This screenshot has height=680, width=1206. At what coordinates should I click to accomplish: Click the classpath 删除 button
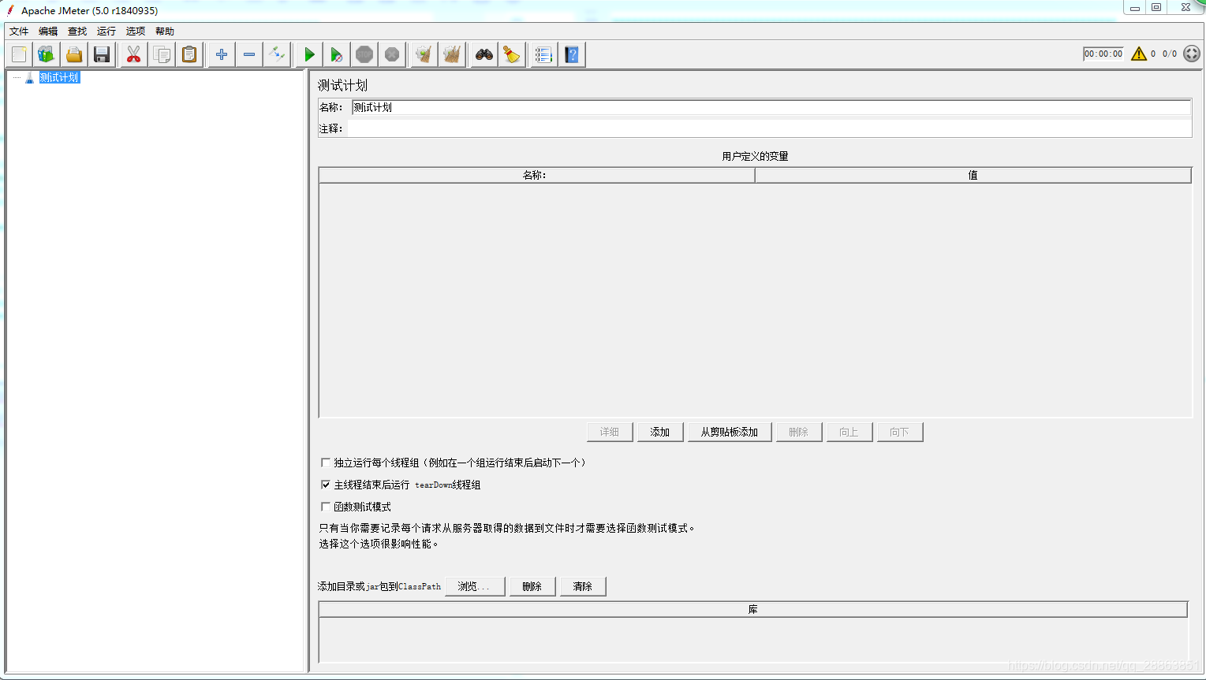point(532,586)
